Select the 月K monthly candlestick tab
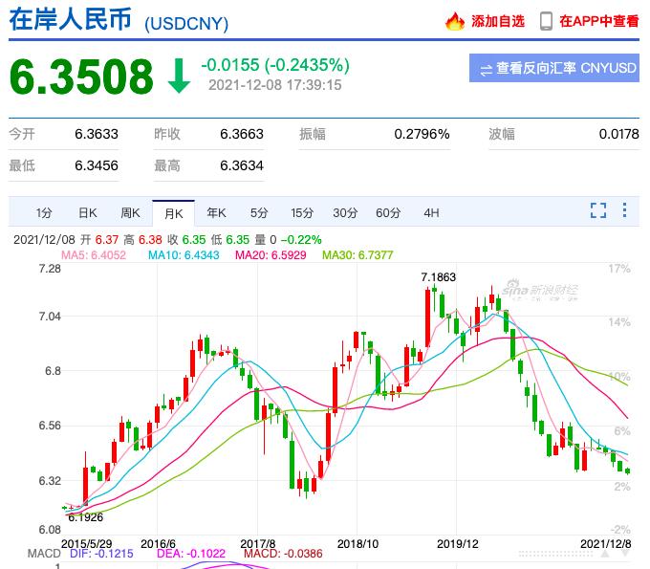The width and height of the screenshot is (650, 569). pos(173,212)
